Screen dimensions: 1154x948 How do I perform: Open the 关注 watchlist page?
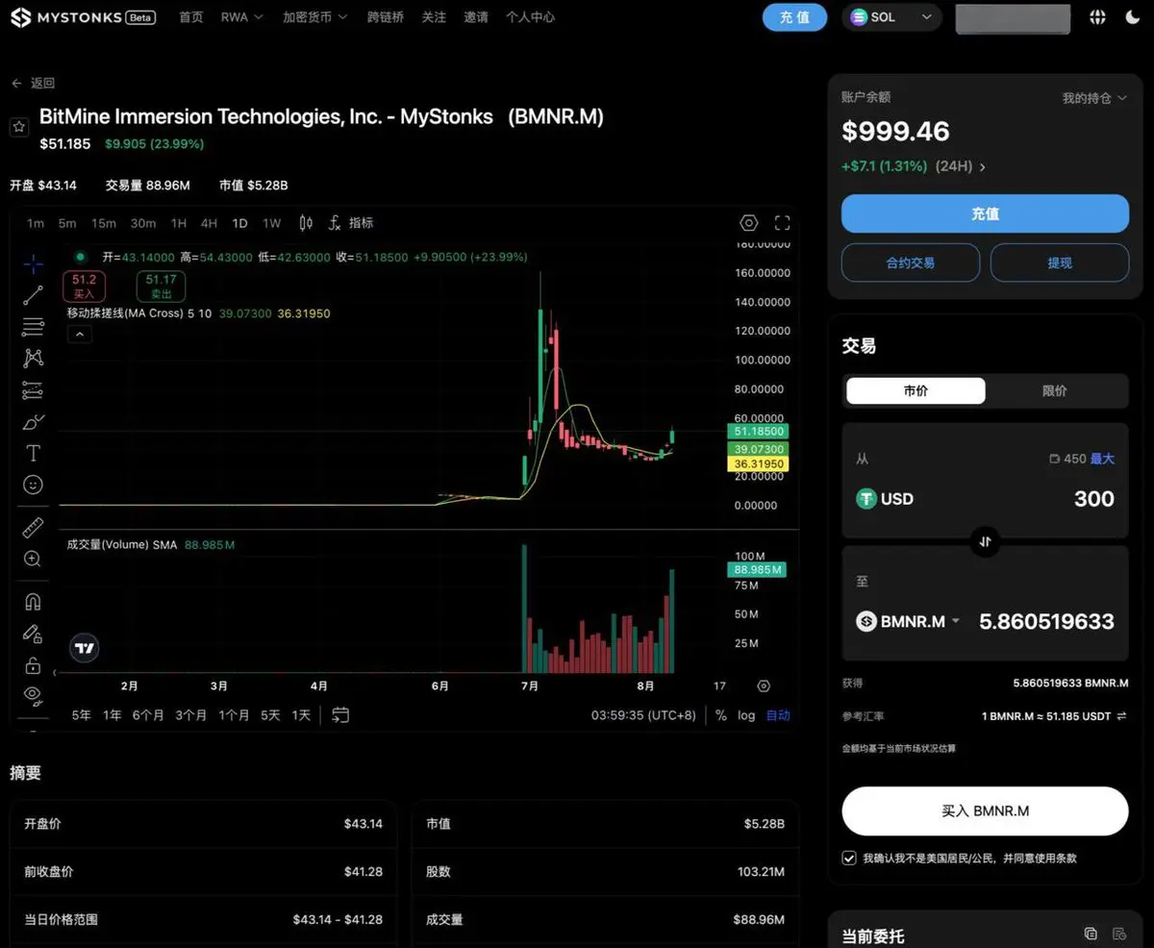434,17
